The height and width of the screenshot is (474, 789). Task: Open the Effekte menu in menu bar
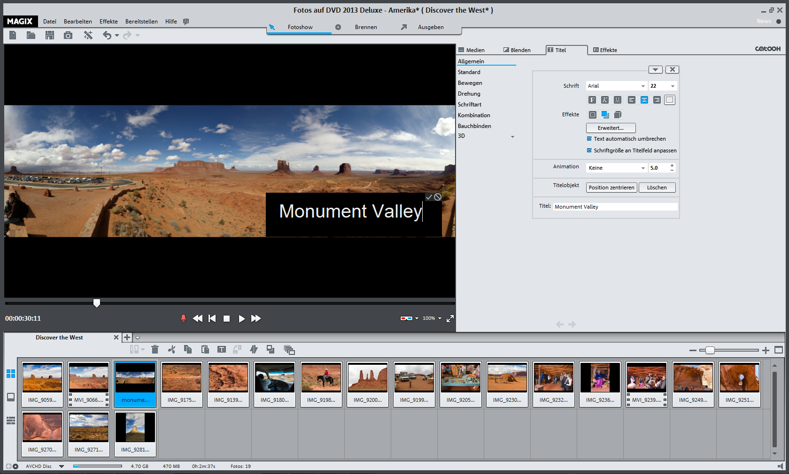108,22
